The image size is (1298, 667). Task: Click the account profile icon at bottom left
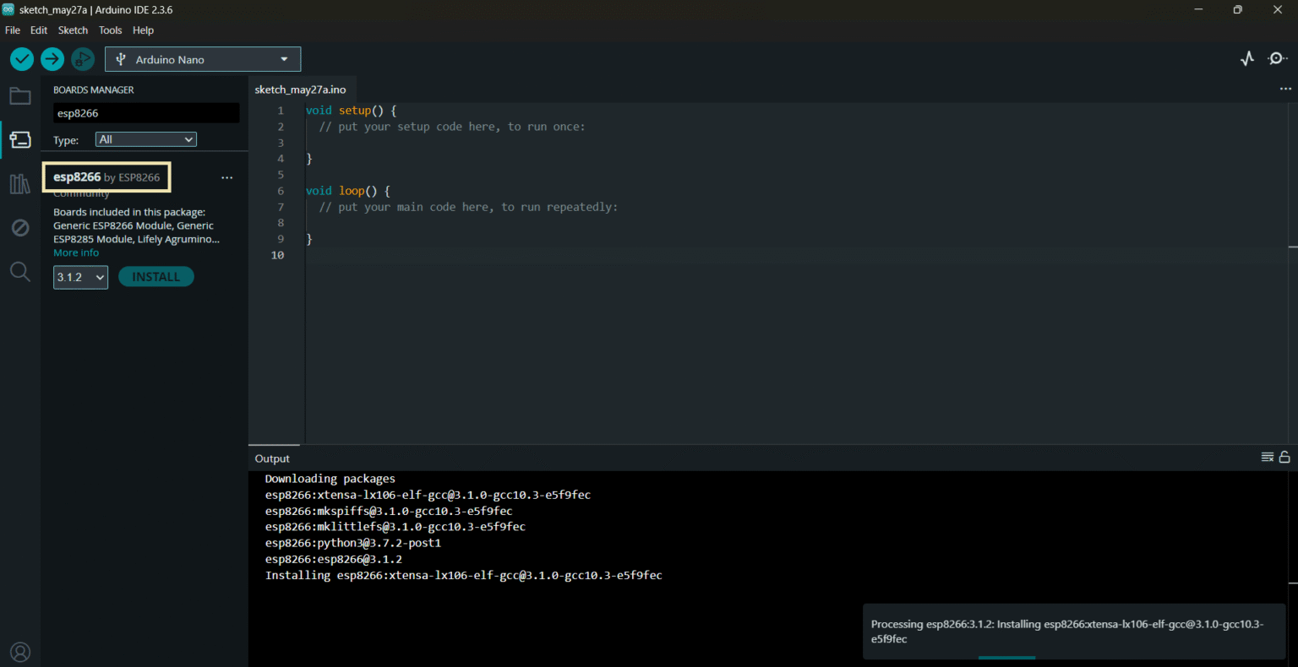(x=19, y=651)
